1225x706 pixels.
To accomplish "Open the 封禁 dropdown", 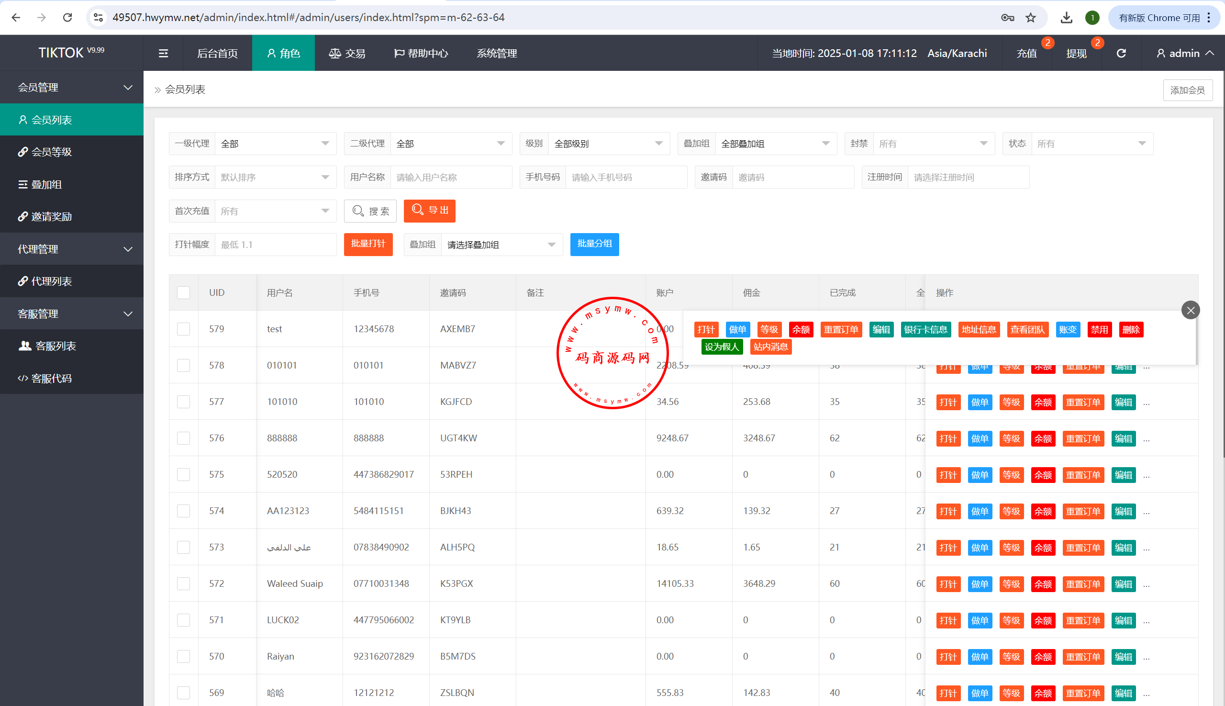I will pos(934,144).
